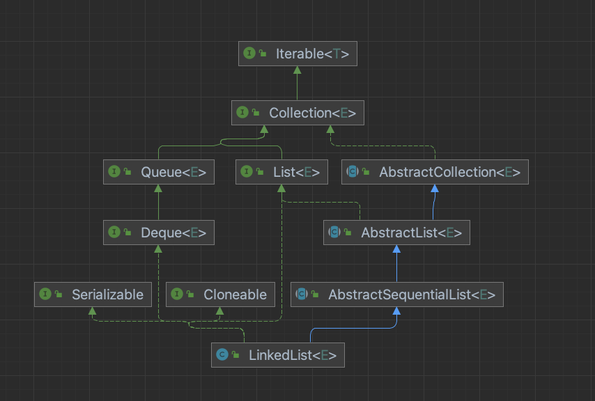
Task: Click the public lock icon beside Iterable<T>
Action: 263,53
